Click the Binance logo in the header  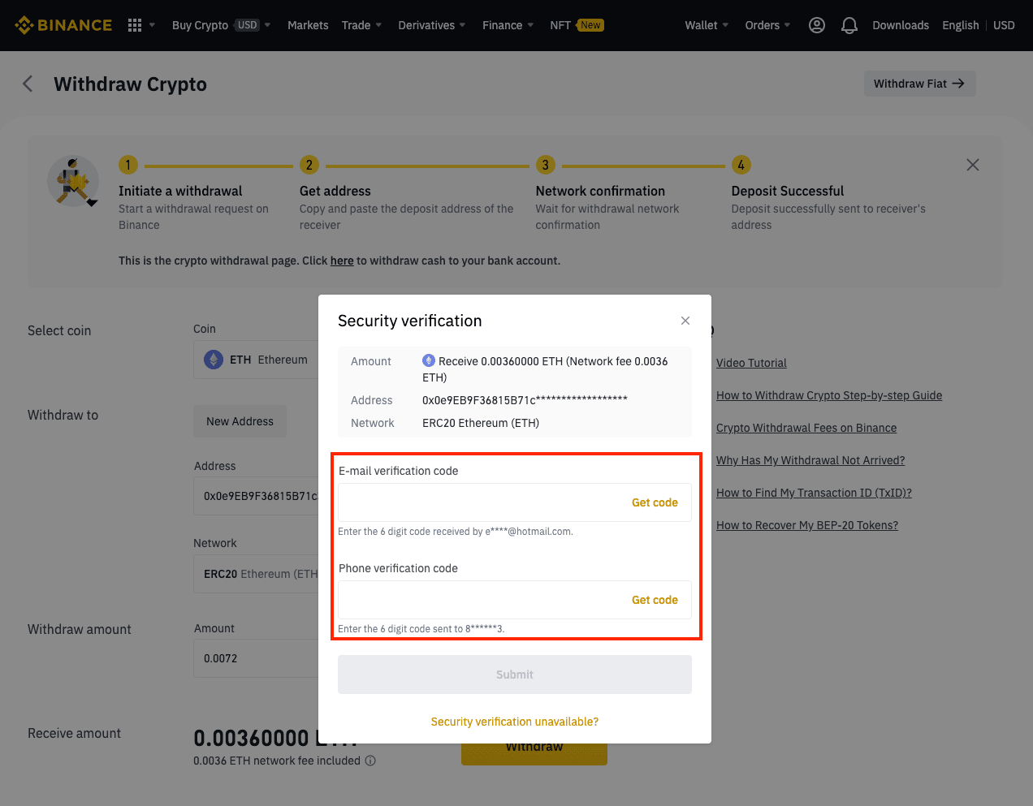tap(63, 25)
